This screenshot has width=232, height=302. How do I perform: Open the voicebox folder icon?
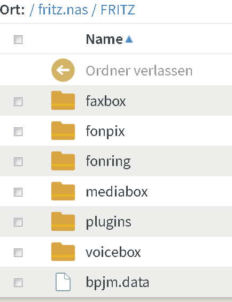coord(63,252)
